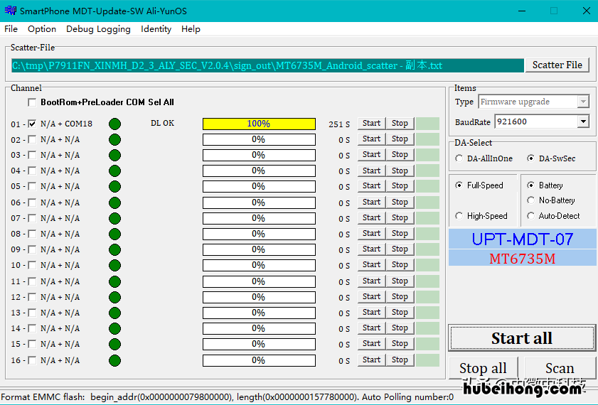The width and height of the screenshot is (598, 405).
Task: Click the app icon in the title bar
Action: tap(10, 10)
